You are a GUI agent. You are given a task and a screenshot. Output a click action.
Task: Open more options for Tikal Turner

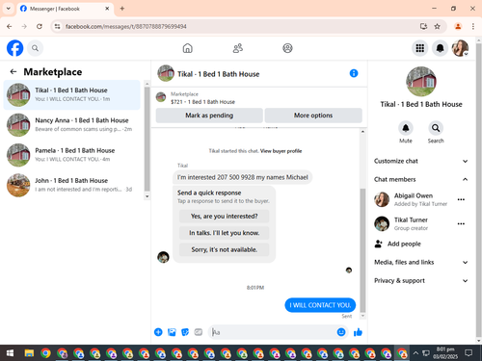click(461, 223)
